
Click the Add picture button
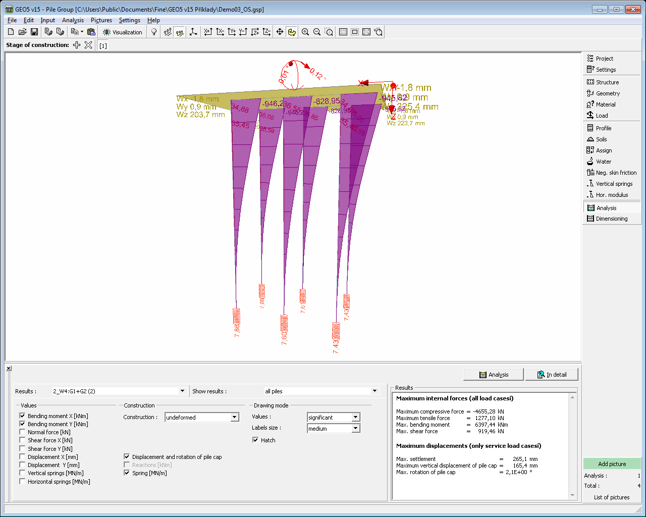[612, 464]
